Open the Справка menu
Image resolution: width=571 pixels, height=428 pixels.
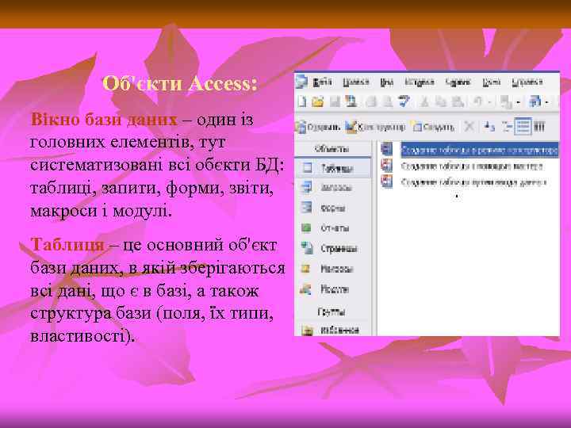527,82
